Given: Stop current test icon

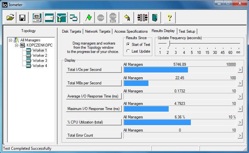Looking at the screenshot, I should click(101, 18).
